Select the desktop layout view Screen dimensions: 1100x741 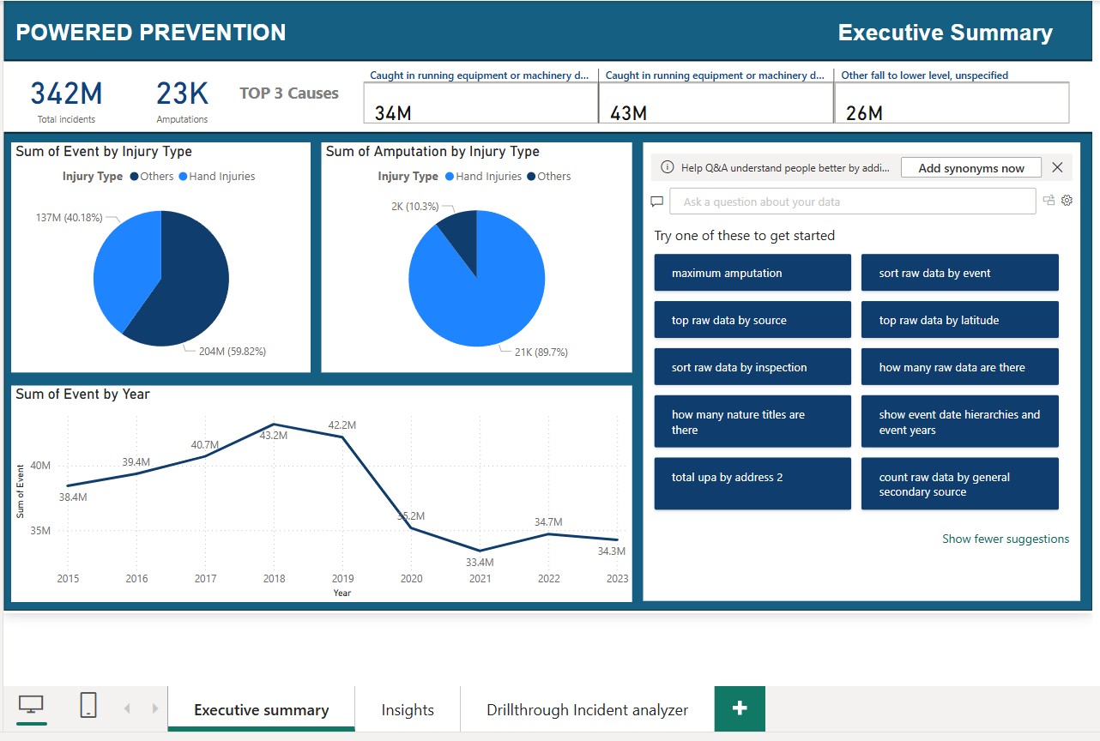[x=31, y=705]
